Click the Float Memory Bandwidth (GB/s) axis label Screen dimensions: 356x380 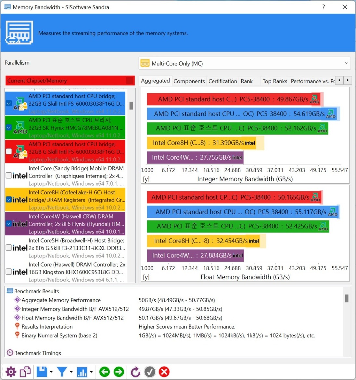[245, 277]
